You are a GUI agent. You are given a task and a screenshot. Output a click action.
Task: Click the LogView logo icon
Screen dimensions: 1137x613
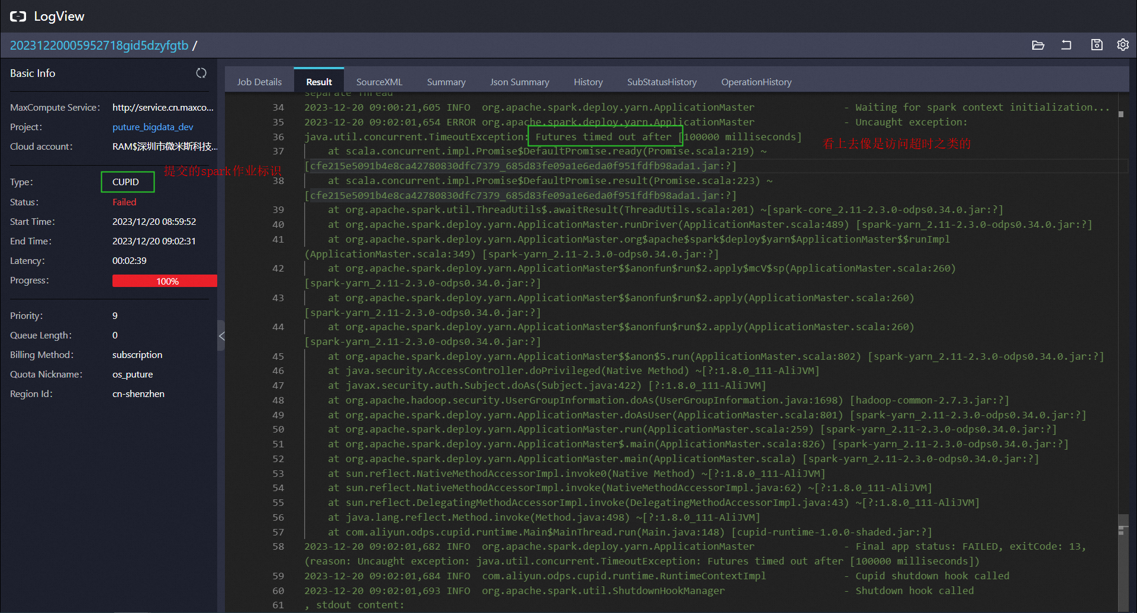click(18, 17)
